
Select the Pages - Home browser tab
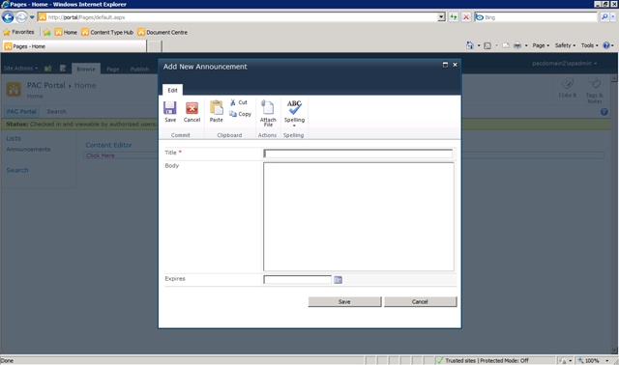coord(74,46)
